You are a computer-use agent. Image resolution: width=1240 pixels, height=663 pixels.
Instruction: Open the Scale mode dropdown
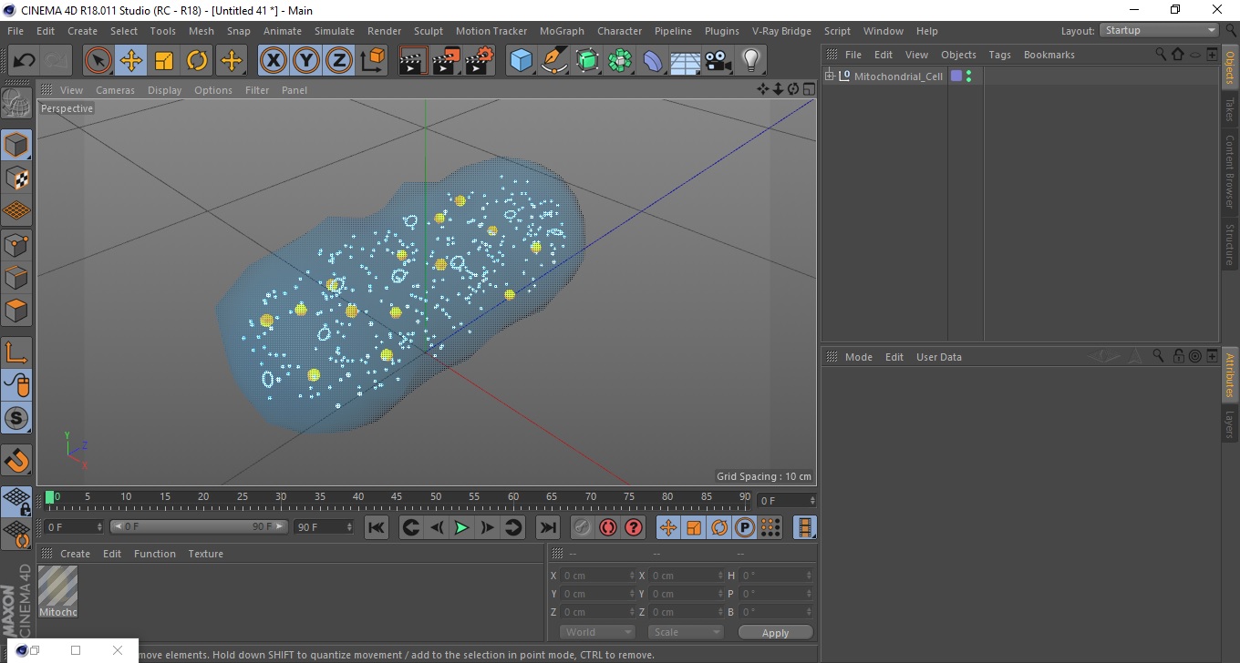(x=686, y=632)
